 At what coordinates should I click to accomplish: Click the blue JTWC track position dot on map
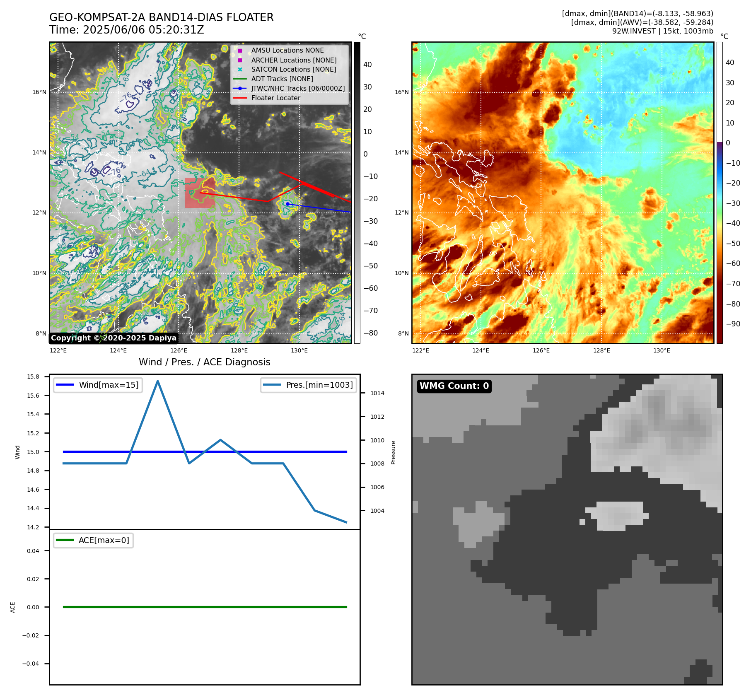(287, 204)
